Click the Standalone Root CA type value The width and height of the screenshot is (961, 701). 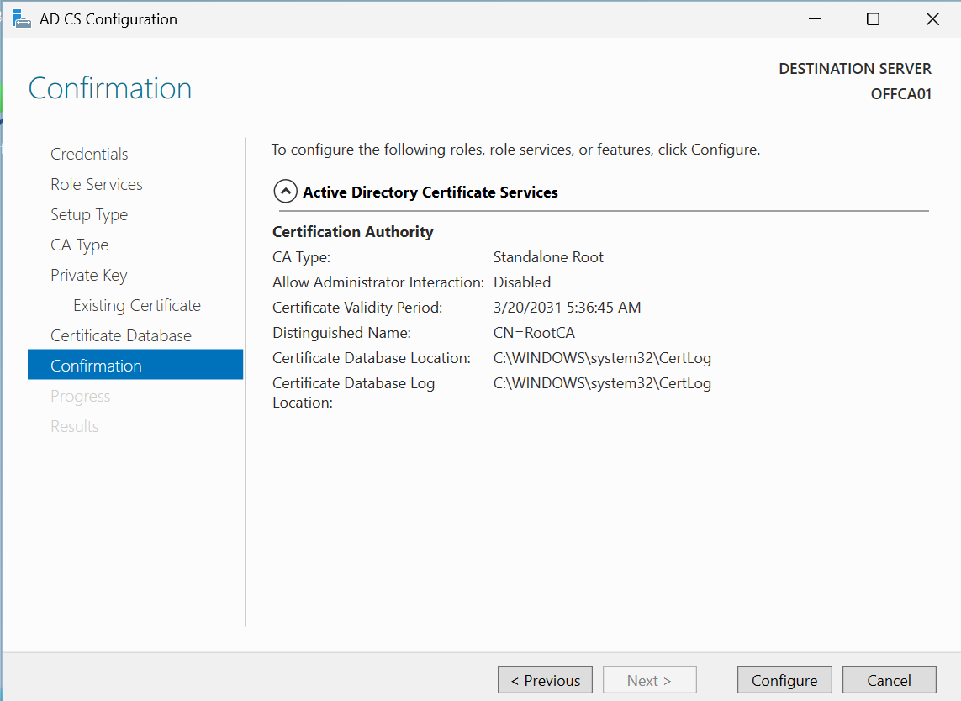click(x=548, y=257)
